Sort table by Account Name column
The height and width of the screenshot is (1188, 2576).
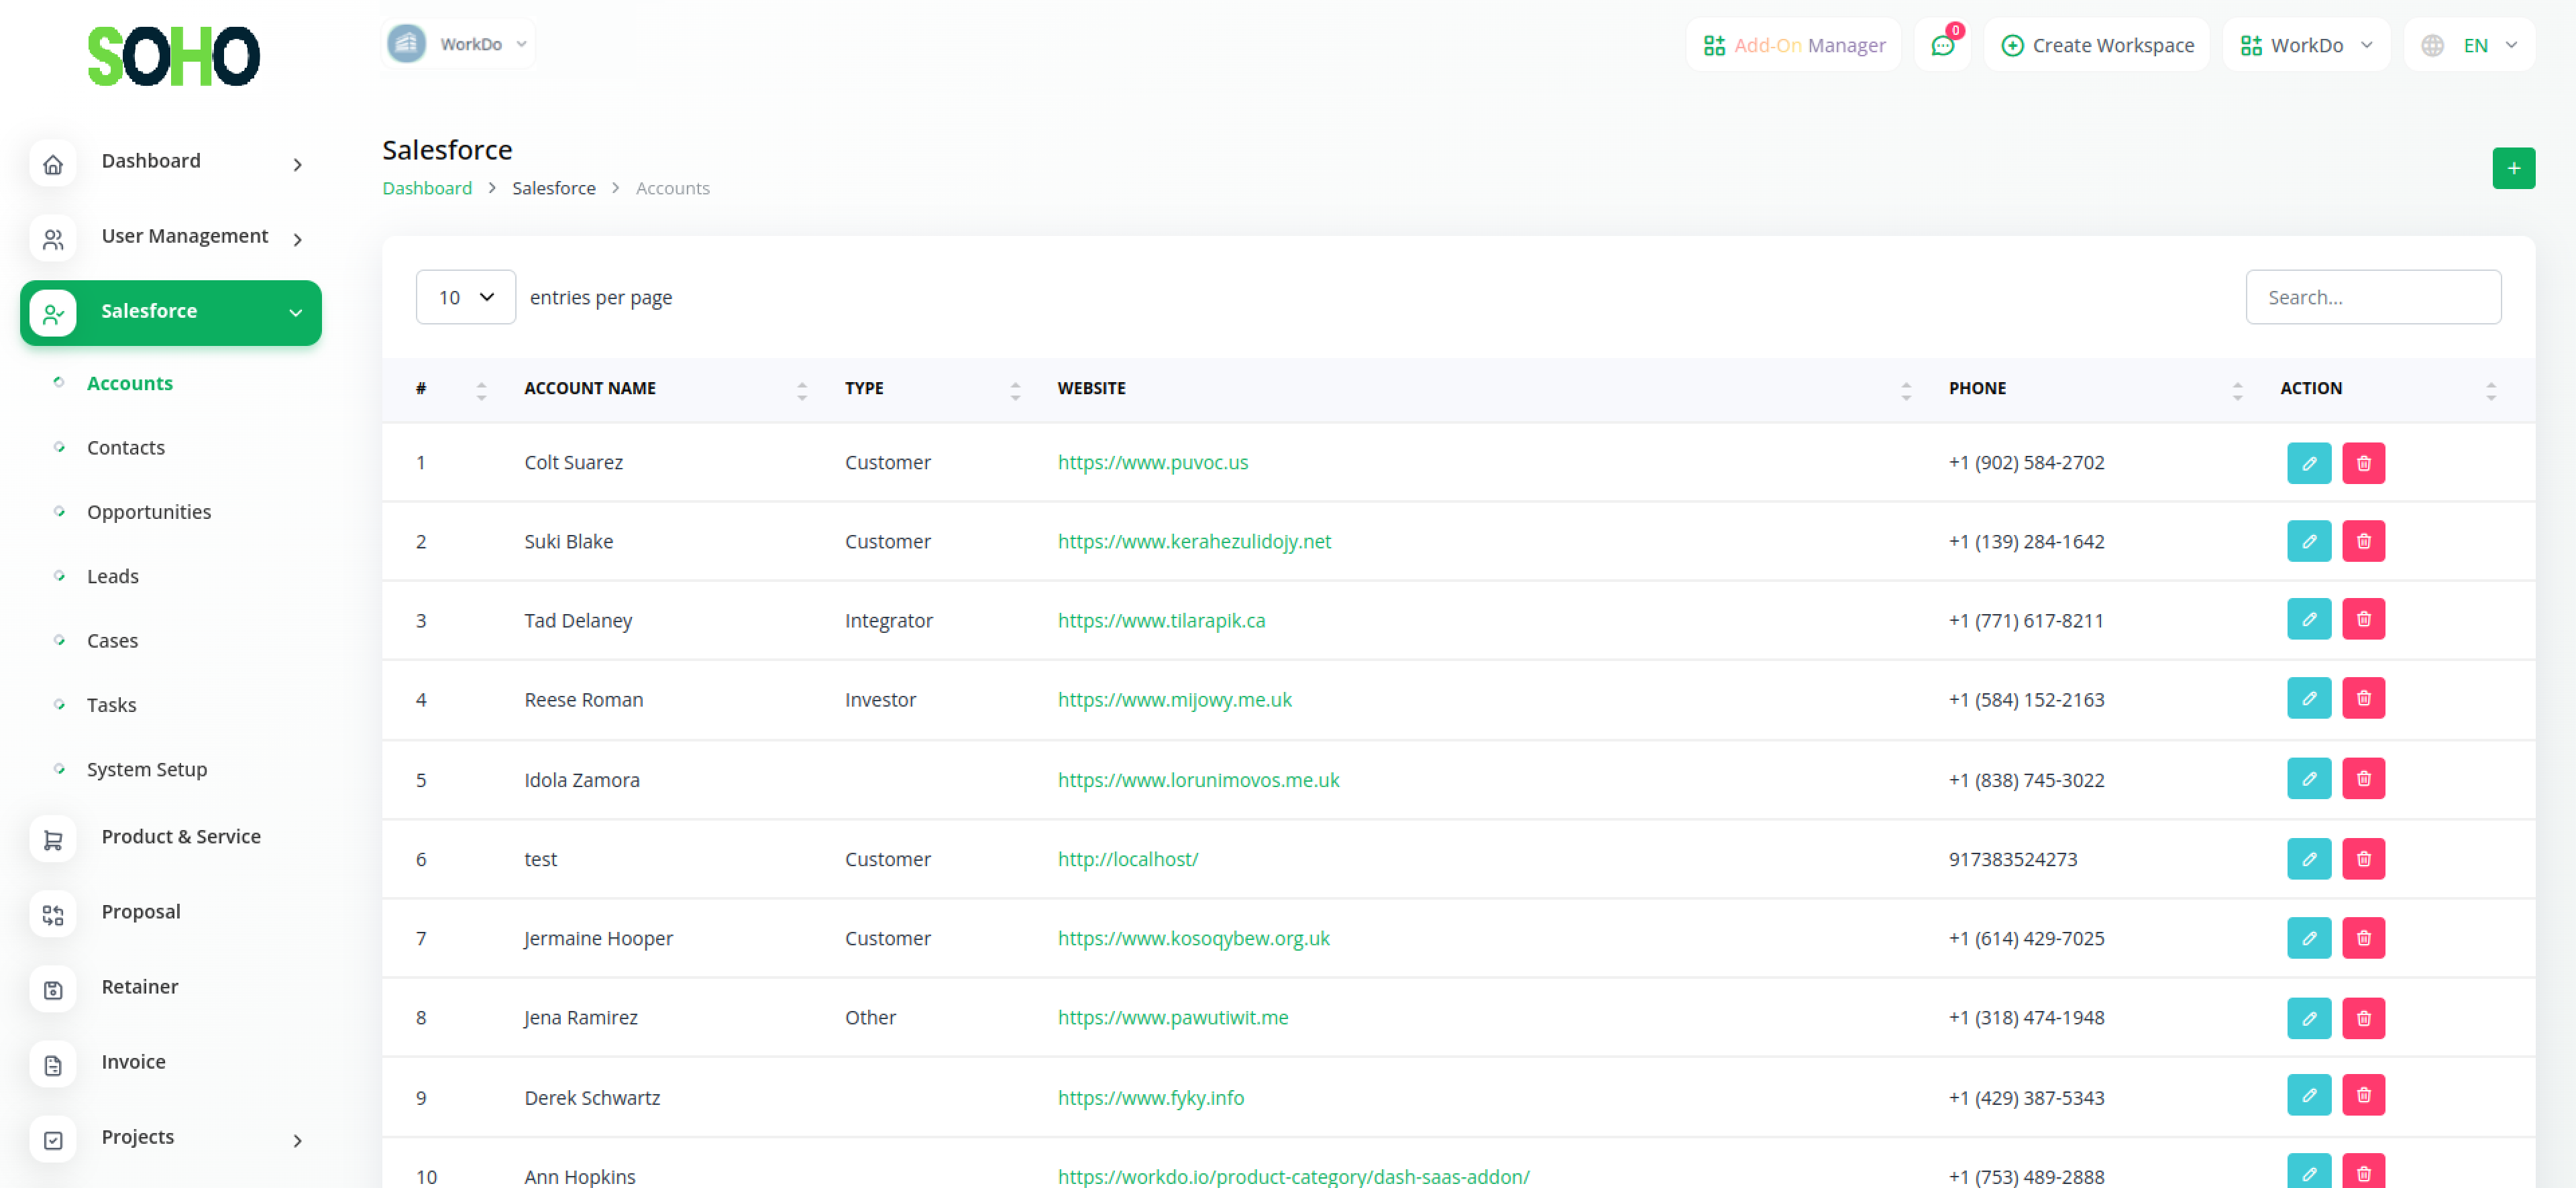[x=590, y=389]
